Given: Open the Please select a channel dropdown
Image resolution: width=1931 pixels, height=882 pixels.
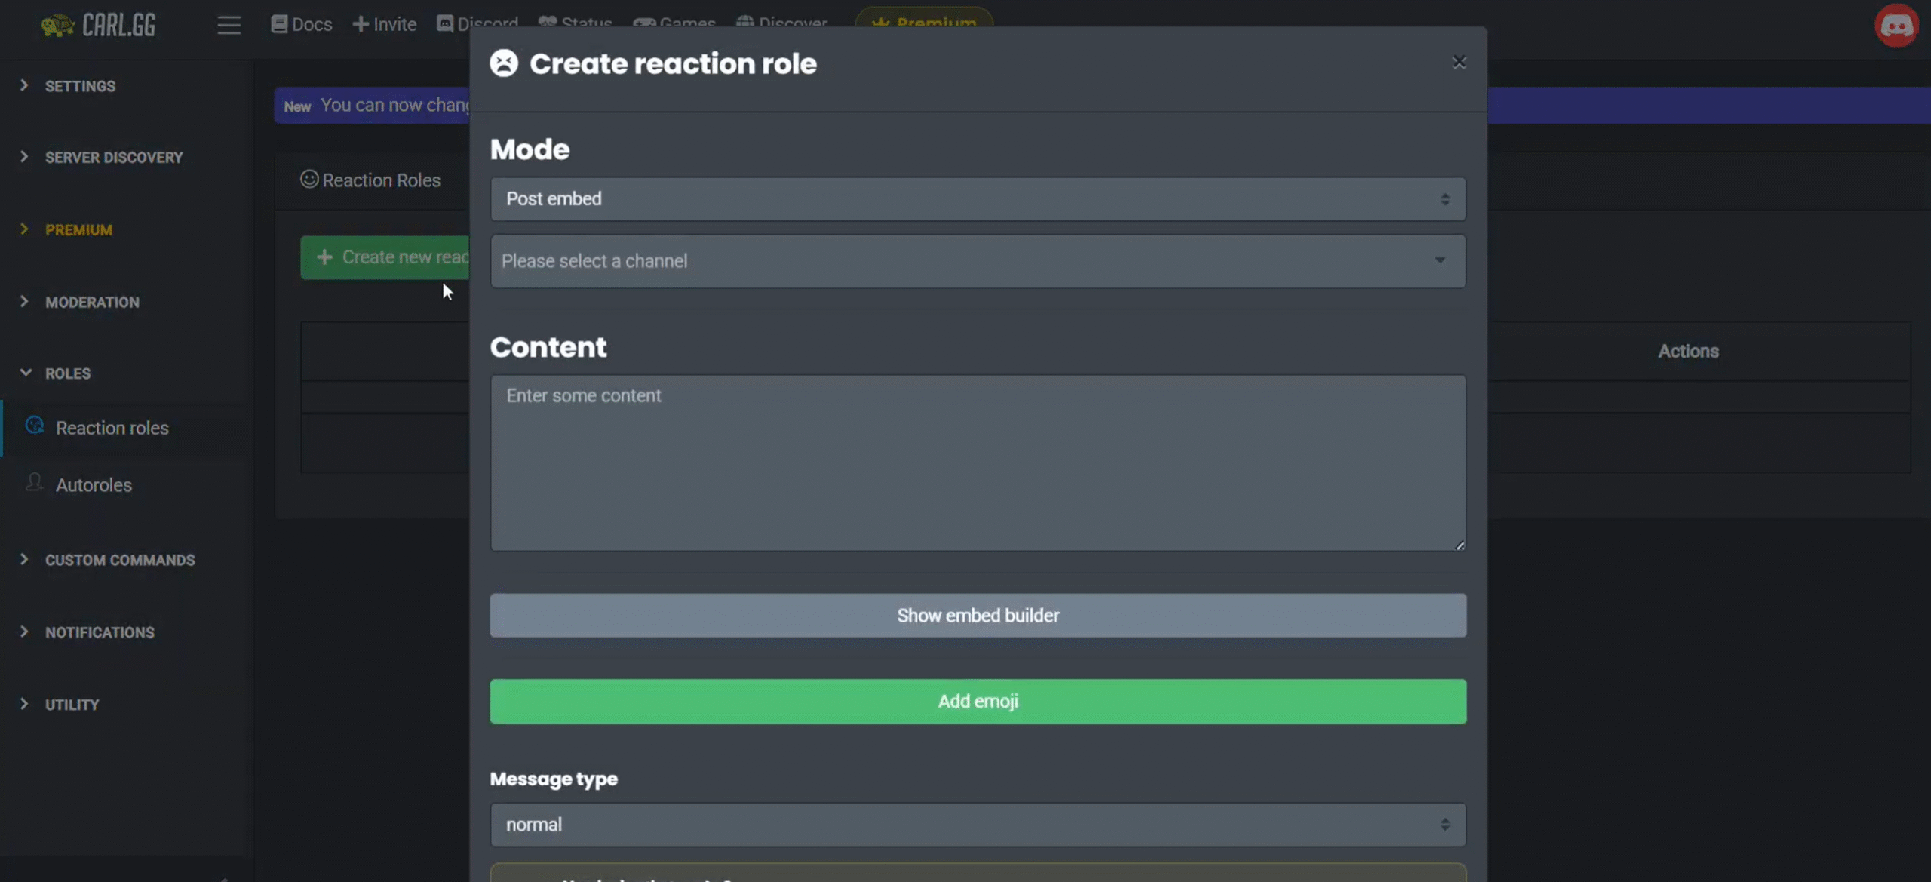Looking at the screenshot, I should [978, 261].
